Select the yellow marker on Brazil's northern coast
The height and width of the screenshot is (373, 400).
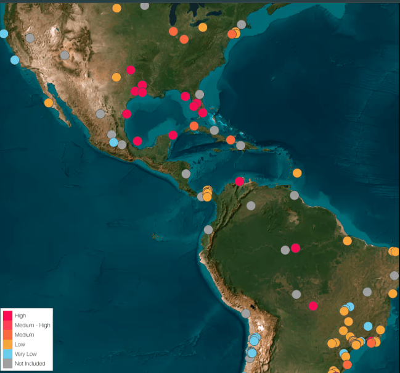[347, 241]
